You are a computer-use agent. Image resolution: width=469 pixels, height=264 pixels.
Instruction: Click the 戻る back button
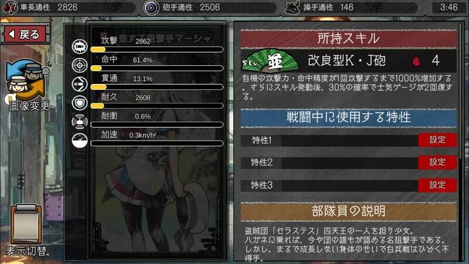point(25,35)
